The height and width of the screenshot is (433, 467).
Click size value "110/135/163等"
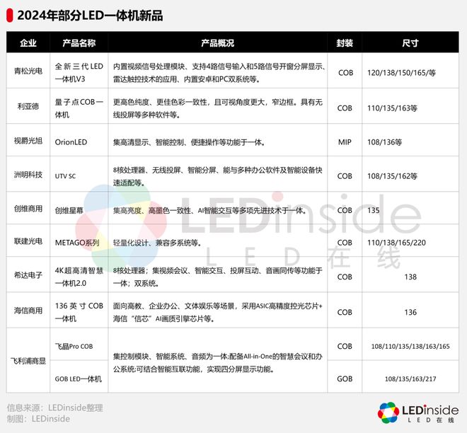(x=392, y=108)
